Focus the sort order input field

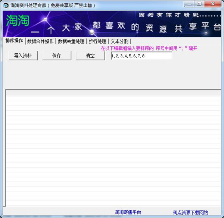tap(141, 56)
